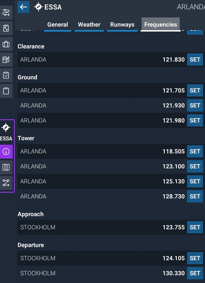This screenshot has height=283, width=205.
Task: Open the airport map chart icon
Action: pyautogui.click(x=6, y=167)
